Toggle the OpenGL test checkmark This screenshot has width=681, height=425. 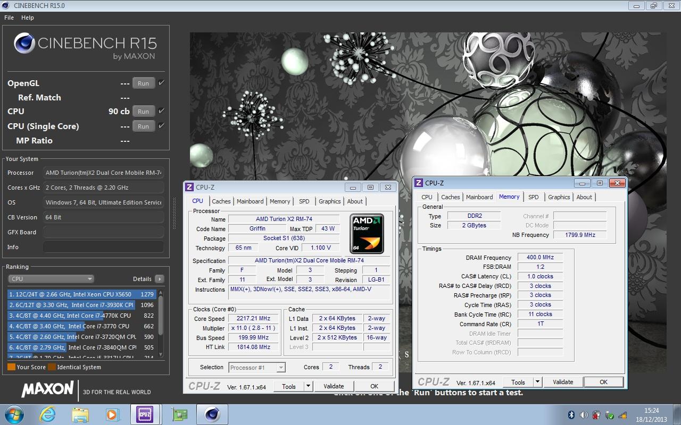161,83
